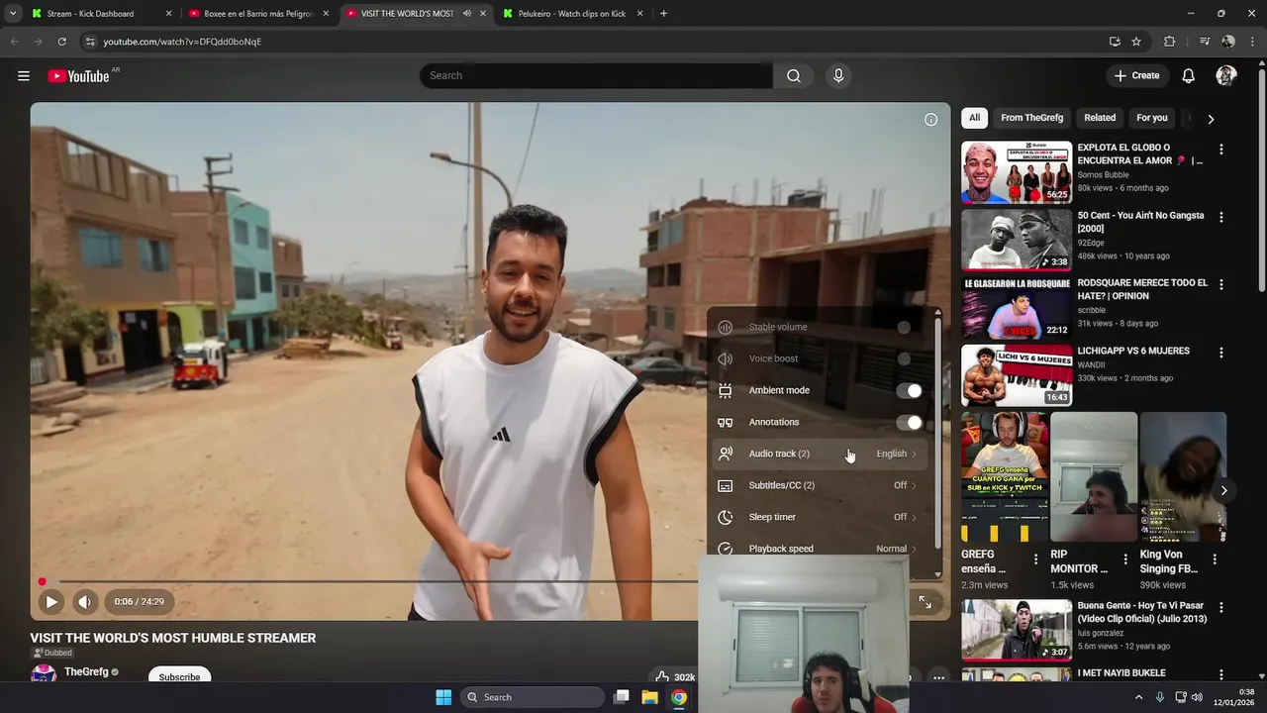Open File Explorer from taskbar
Viewport: 1267px width, 713px height.
tap(649, 697)
